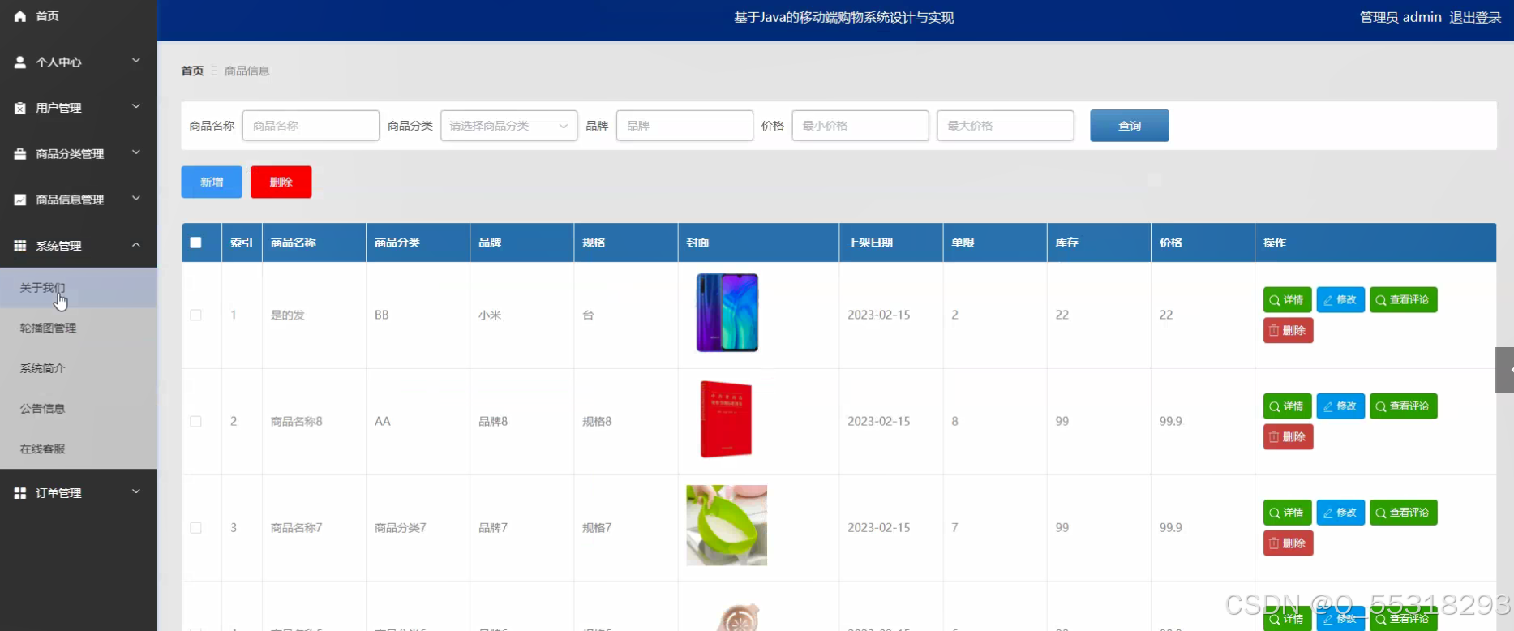Open the red book cover image in row 2
This screenshot has height=631, width=1514.
coord(726,419)
